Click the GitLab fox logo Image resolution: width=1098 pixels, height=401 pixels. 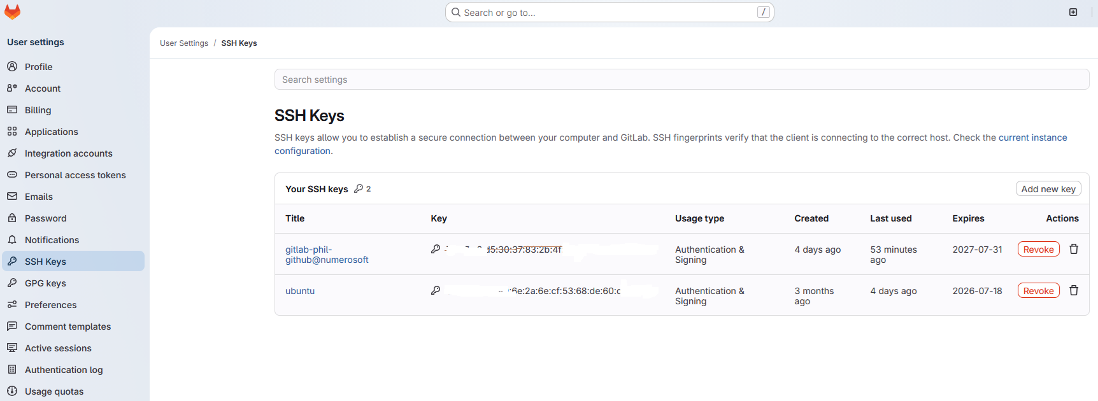[12, 12]
